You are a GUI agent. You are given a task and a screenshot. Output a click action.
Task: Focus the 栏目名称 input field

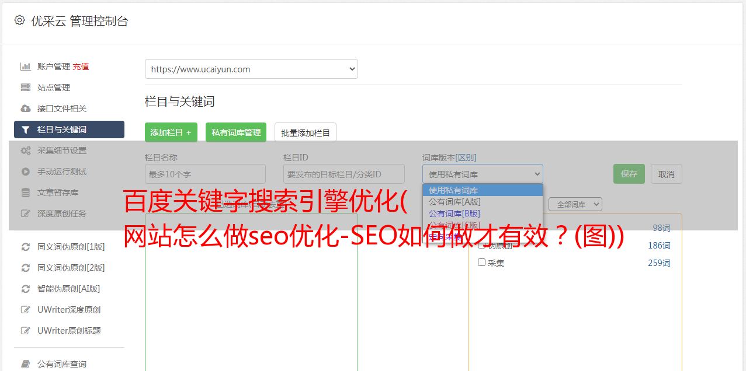(205, 174)
